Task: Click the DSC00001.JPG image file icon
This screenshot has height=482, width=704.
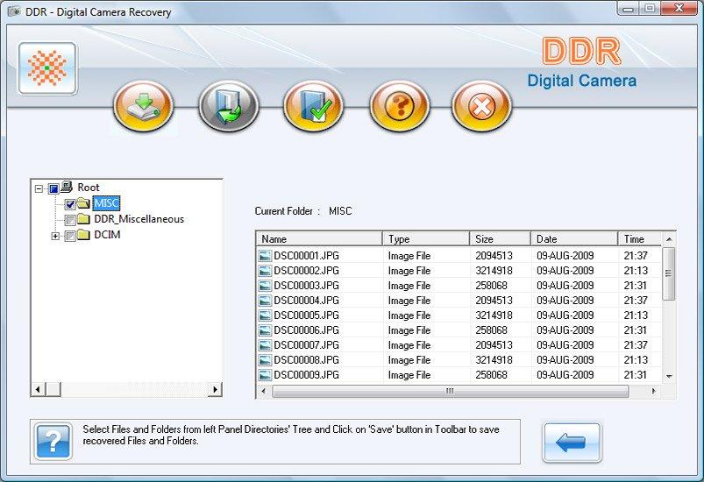Action: pyautogui.click(x=266, y=256)
